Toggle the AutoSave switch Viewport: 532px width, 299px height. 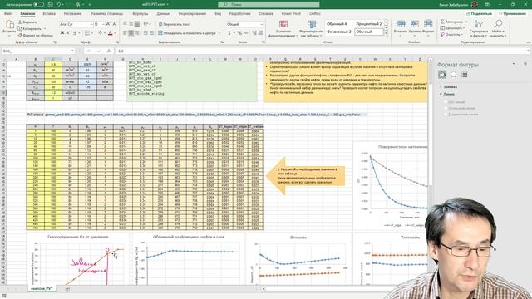point(38,4)
